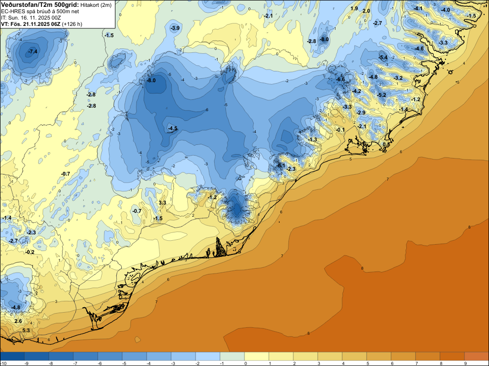Image resolution: width=489 pixels, height=366 pixels.
Task: Select the -0.1 temperature reading
Action: 340,130
